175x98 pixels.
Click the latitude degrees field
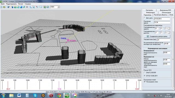pos(157,28)
